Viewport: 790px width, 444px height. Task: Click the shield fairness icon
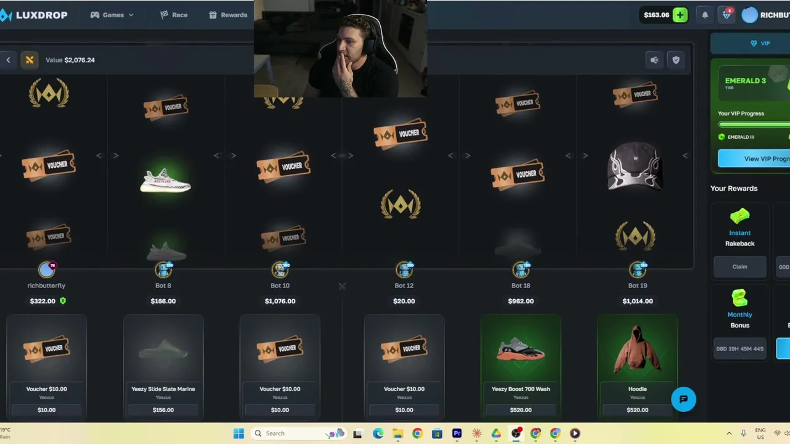(x=676, y=60)
